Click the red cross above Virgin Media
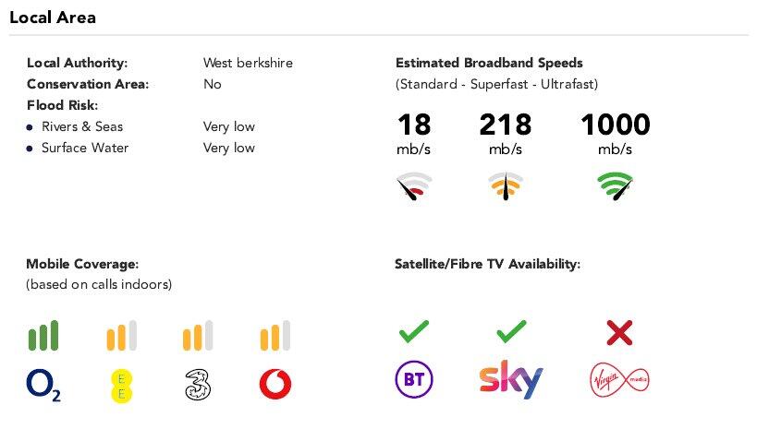769x429 pixels. pos(619,332)
